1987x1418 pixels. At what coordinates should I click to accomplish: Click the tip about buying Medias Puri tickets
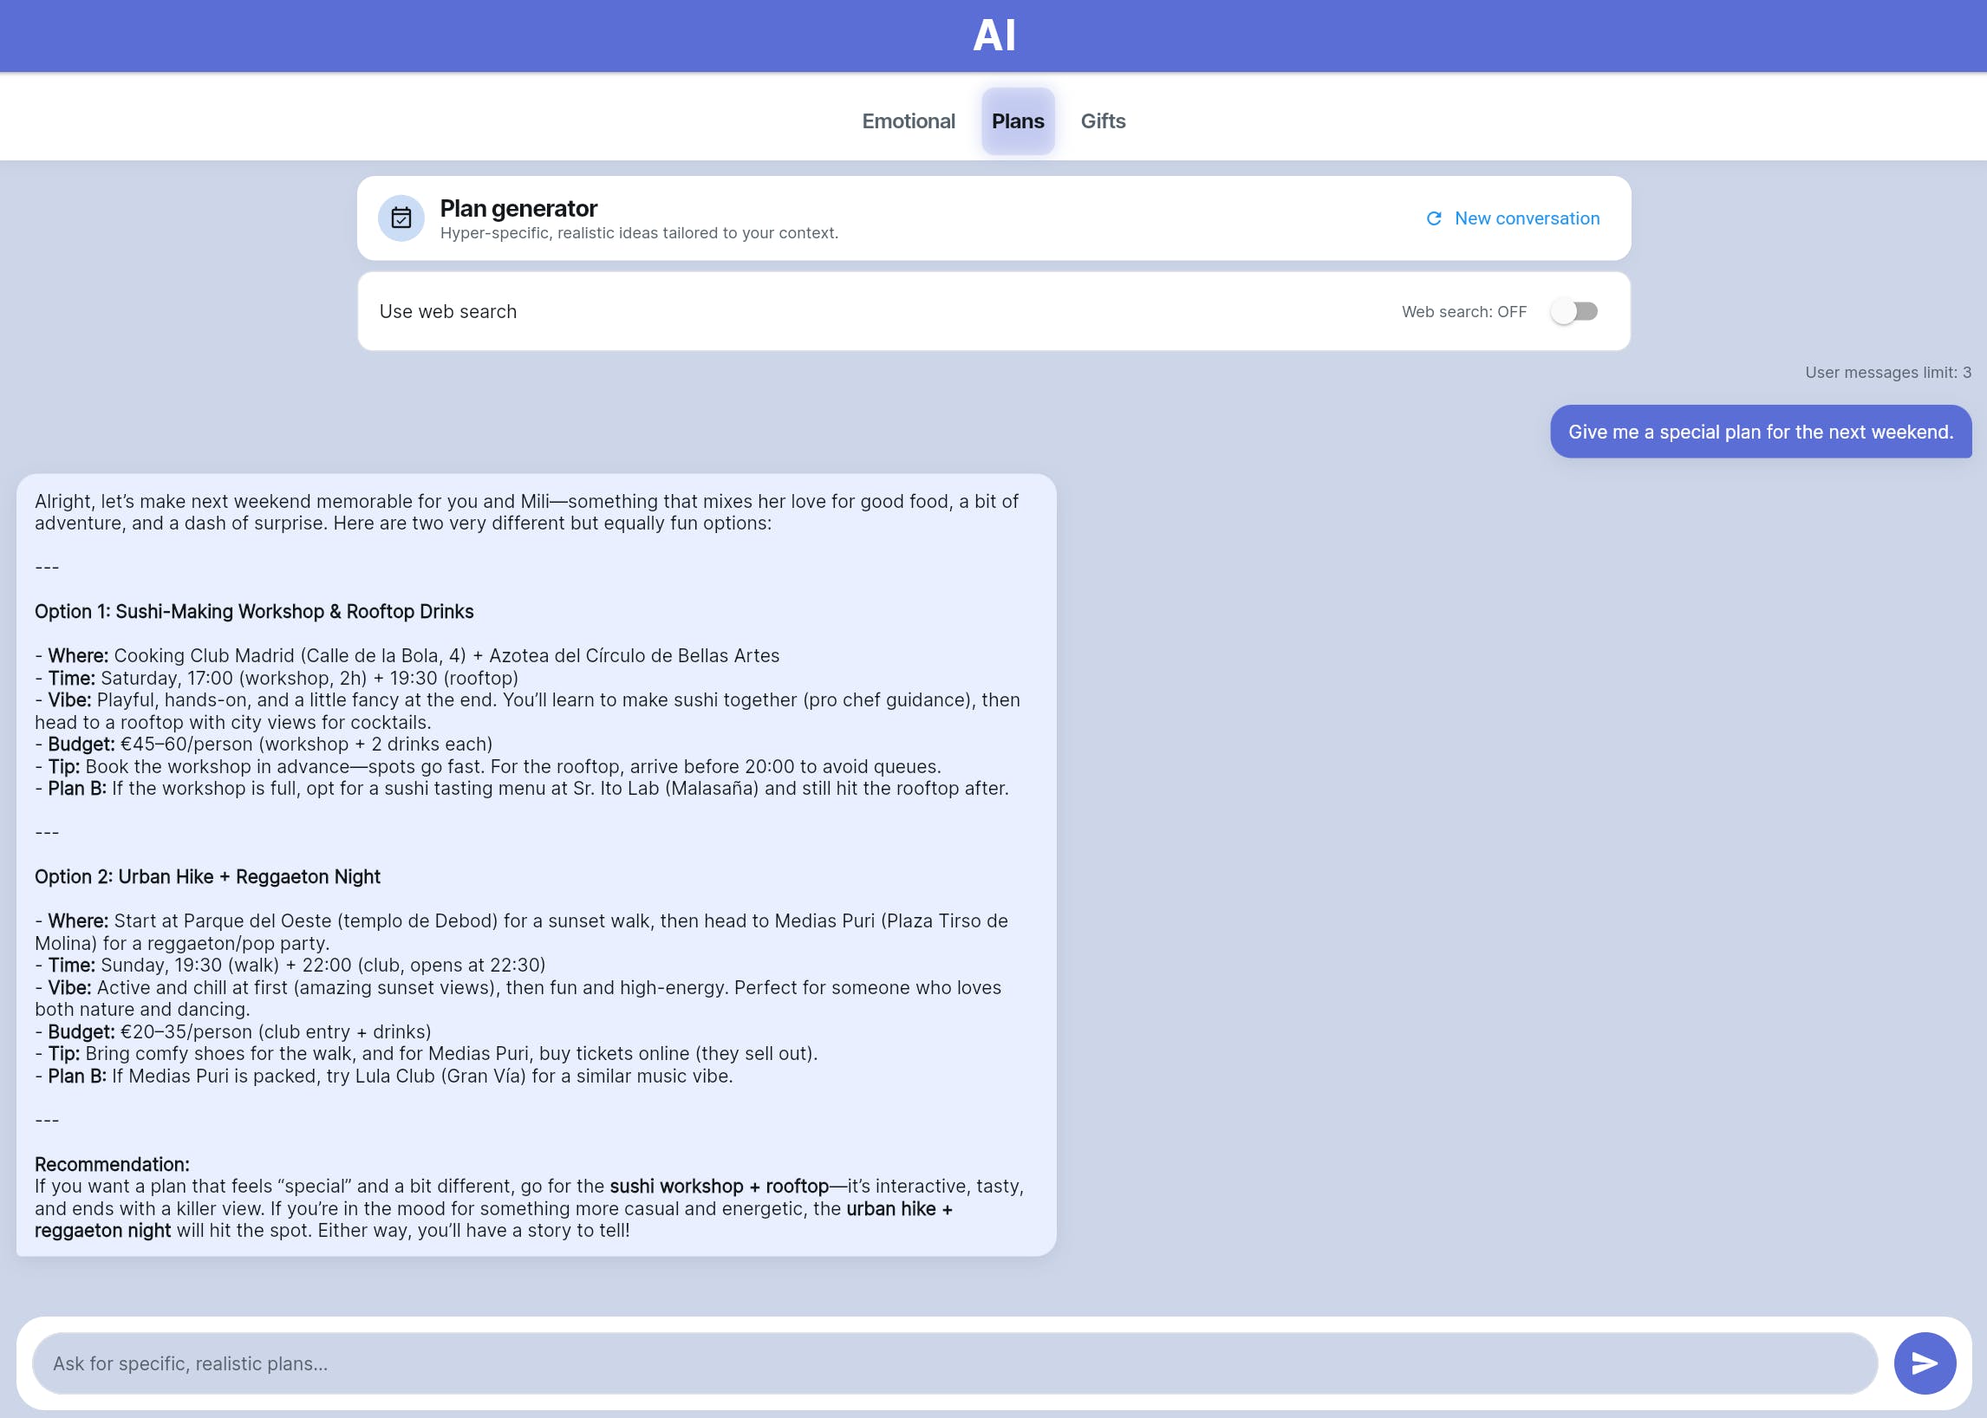(x=427, y=1053)
